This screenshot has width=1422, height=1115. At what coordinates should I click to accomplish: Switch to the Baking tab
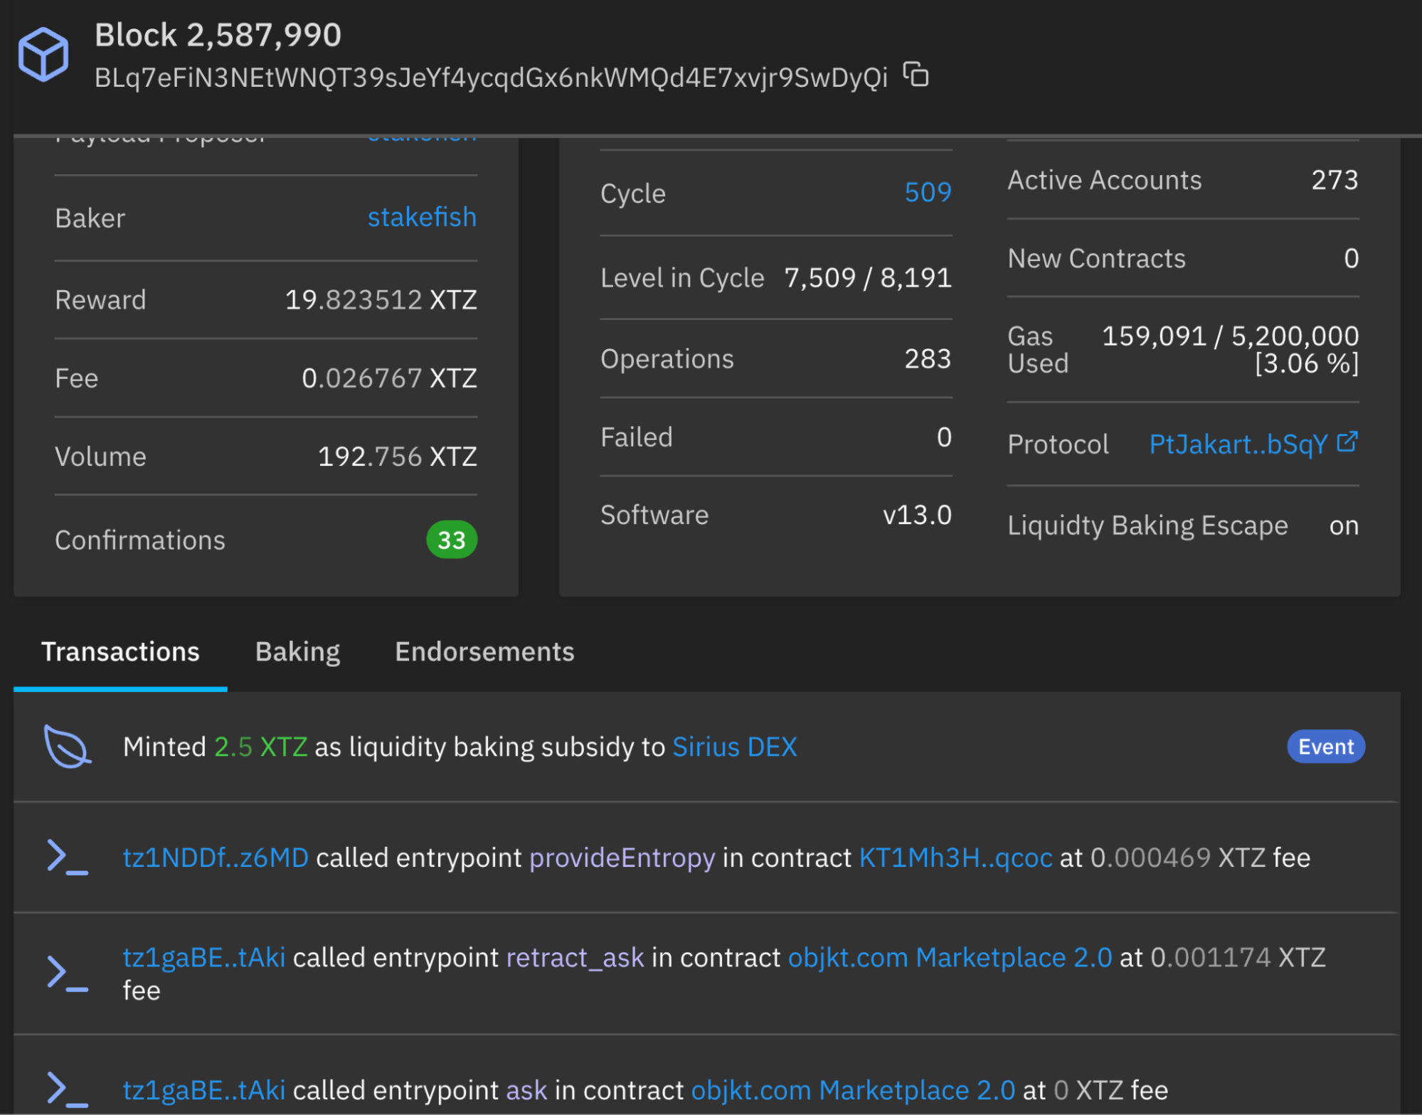(297, 652)
